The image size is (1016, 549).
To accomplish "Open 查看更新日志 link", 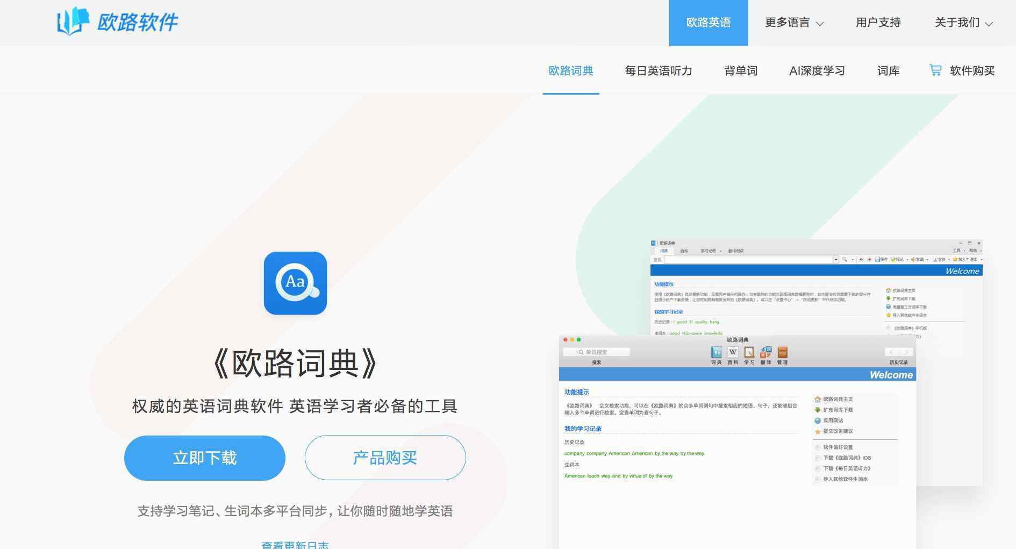I will [295, 544].
